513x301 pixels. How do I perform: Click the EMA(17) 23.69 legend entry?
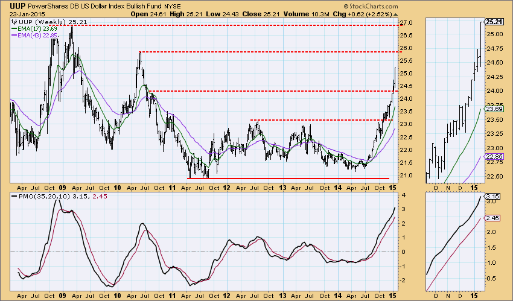tap(37, 29)
